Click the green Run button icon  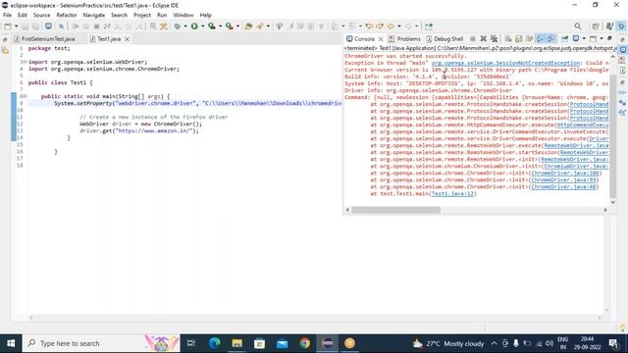tap(194, 26)
